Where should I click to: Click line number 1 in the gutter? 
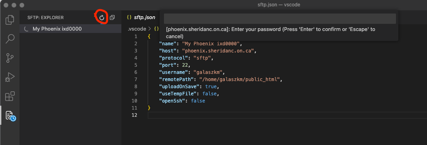tap(136, 36)
